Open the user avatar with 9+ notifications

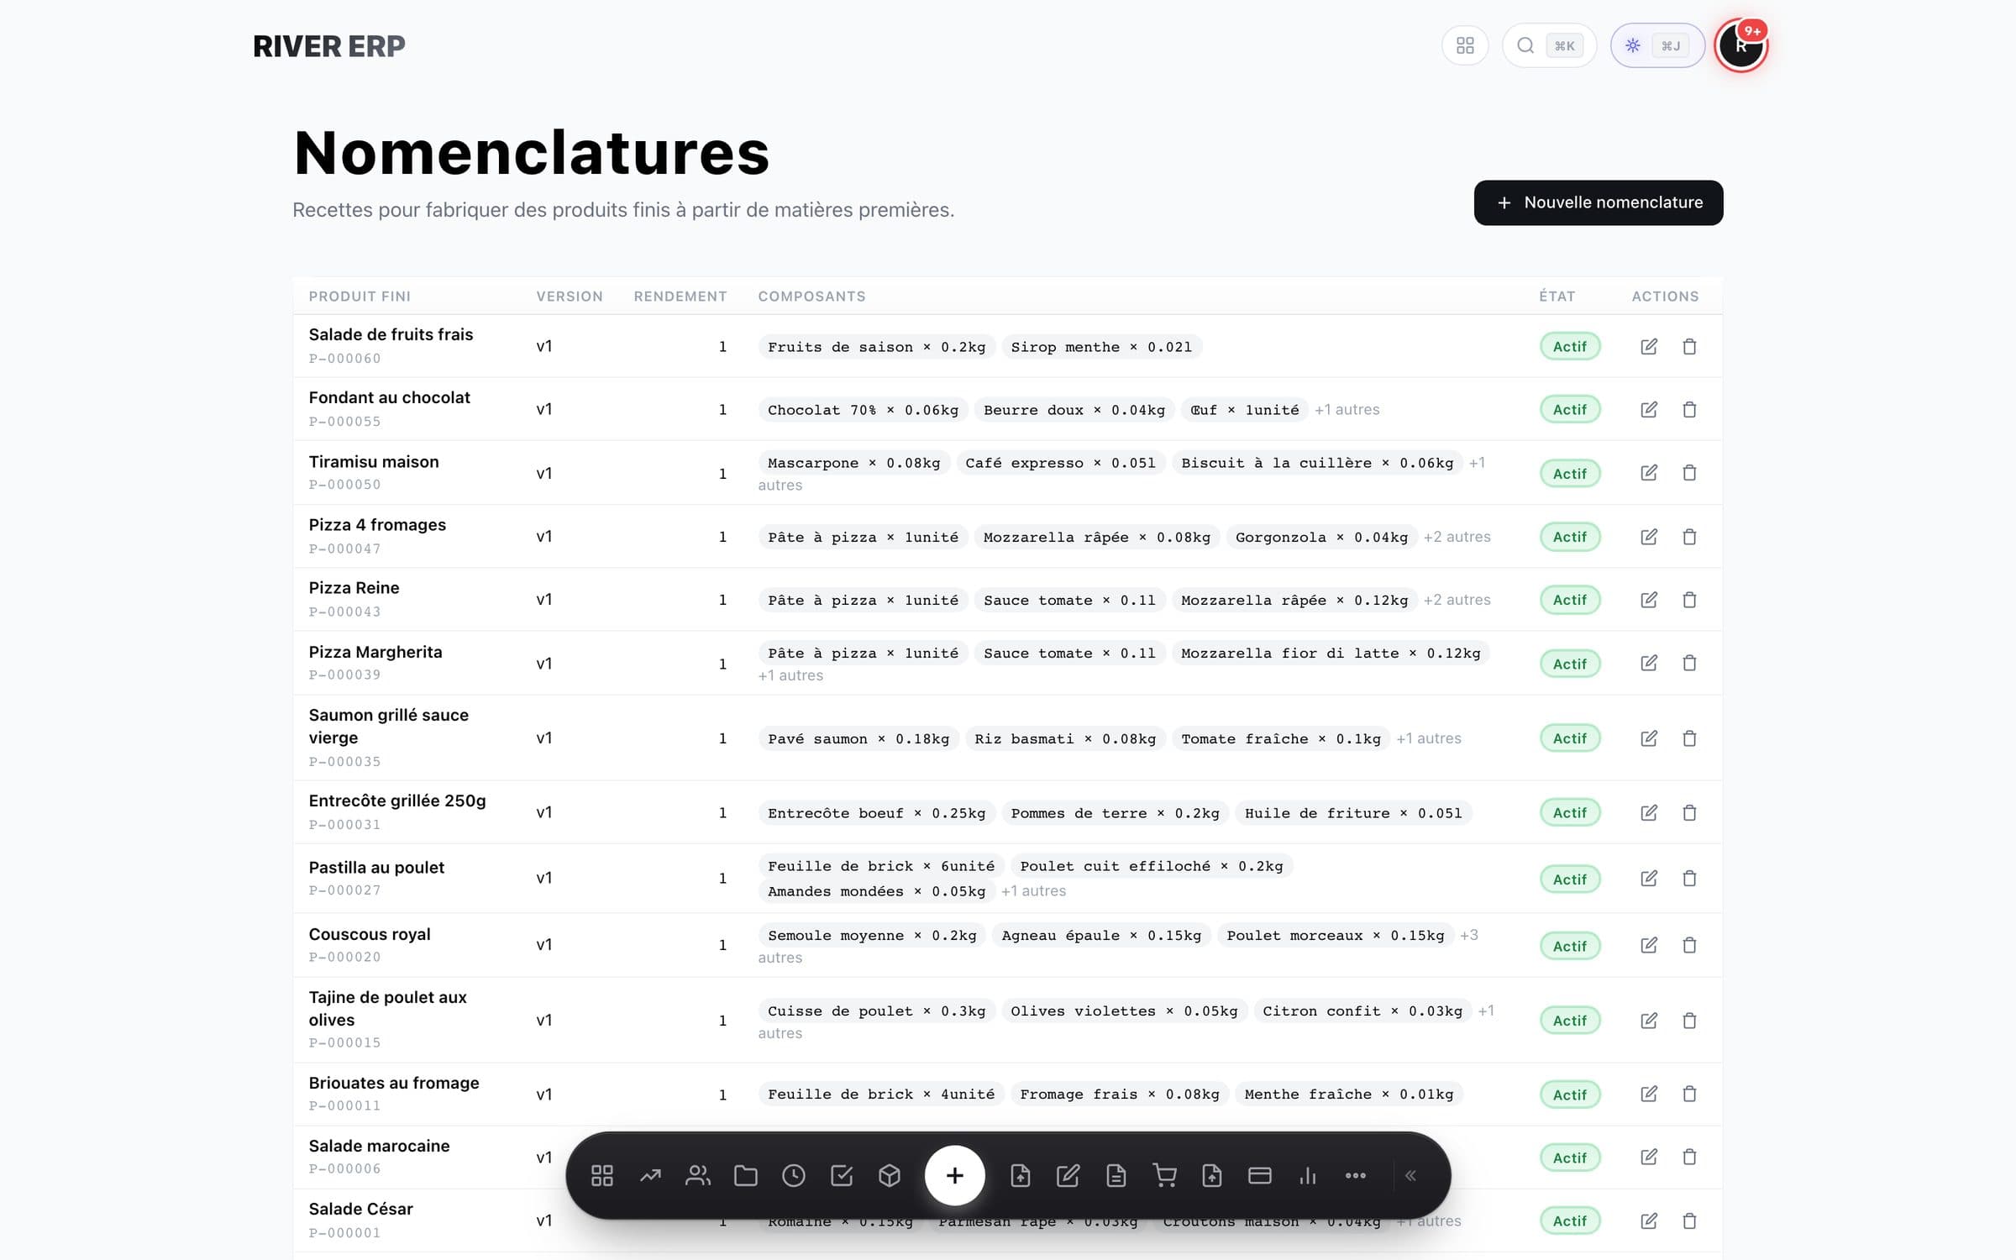1741,45
